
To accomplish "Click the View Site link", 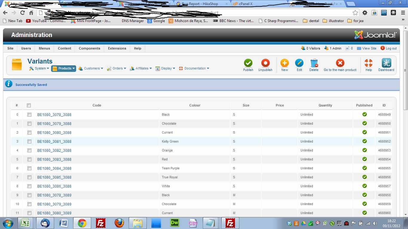I will point(367,48).
